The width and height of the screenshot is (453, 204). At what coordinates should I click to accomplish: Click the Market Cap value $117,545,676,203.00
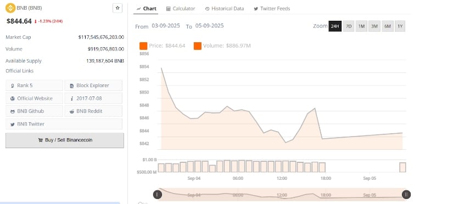[101, 37]
